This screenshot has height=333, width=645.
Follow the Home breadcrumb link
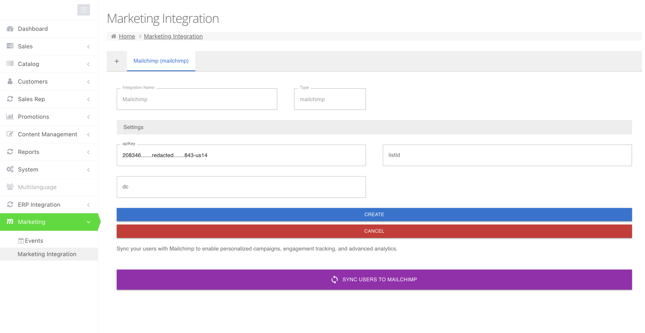tap(127, 36)
